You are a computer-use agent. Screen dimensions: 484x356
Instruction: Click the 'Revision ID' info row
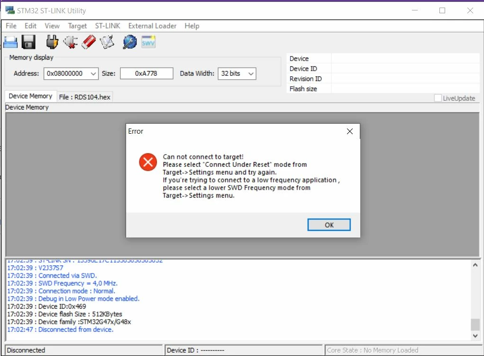(383, 79)
